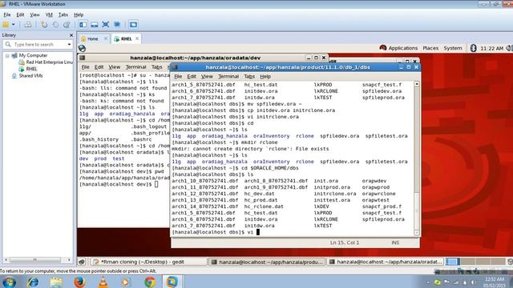Viewport: 513px width, 288px height.
Task: Click the VMware power on/suspend toolbar icon
Action: click(6, 25)
